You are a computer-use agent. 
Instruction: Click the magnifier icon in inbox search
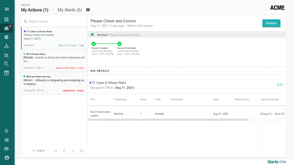coord(25,21)
